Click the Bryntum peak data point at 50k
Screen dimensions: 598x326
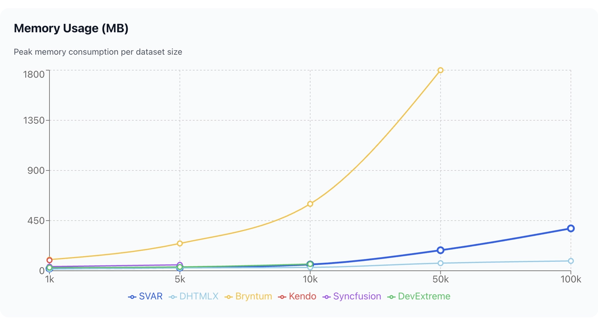click(440, 70)
